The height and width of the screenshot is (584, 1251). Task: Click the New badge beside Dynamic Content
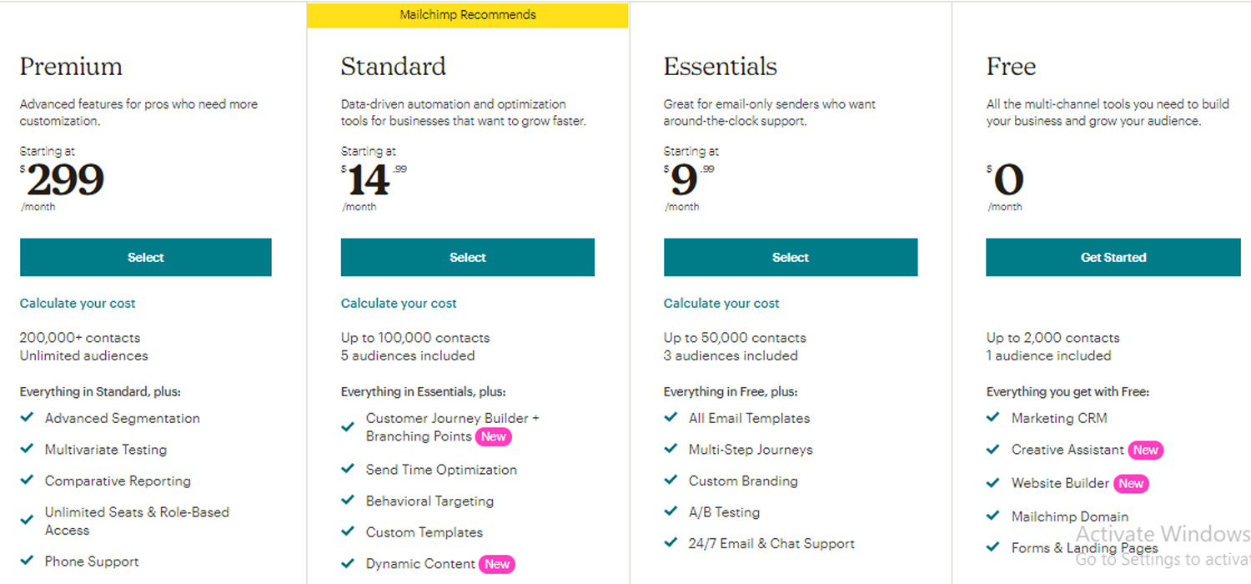(x=497, y=565)
